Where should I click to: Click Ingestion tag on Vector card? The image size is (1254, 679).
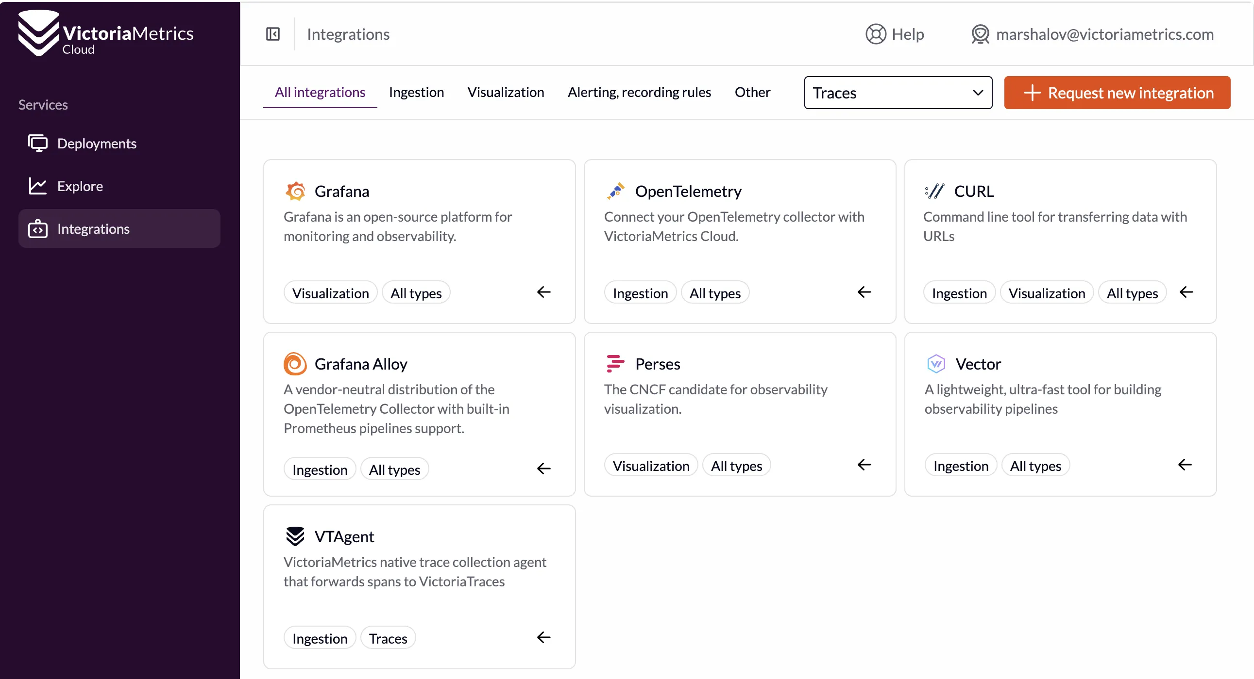point(961,465)
